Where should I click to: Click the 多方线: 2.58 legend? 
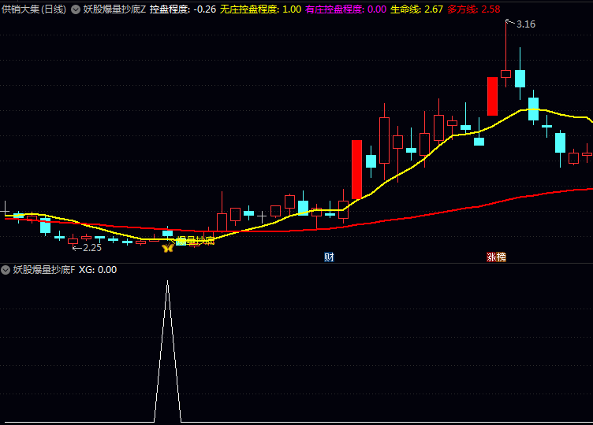[474, 9]
